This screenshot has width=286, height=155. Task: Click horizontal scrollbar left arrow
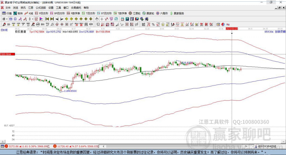click(x=103, y=146)
